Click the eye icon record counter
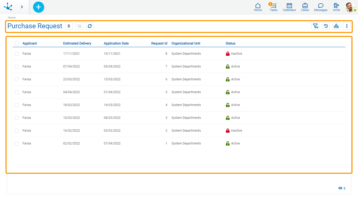 click(x=340, y=188)
